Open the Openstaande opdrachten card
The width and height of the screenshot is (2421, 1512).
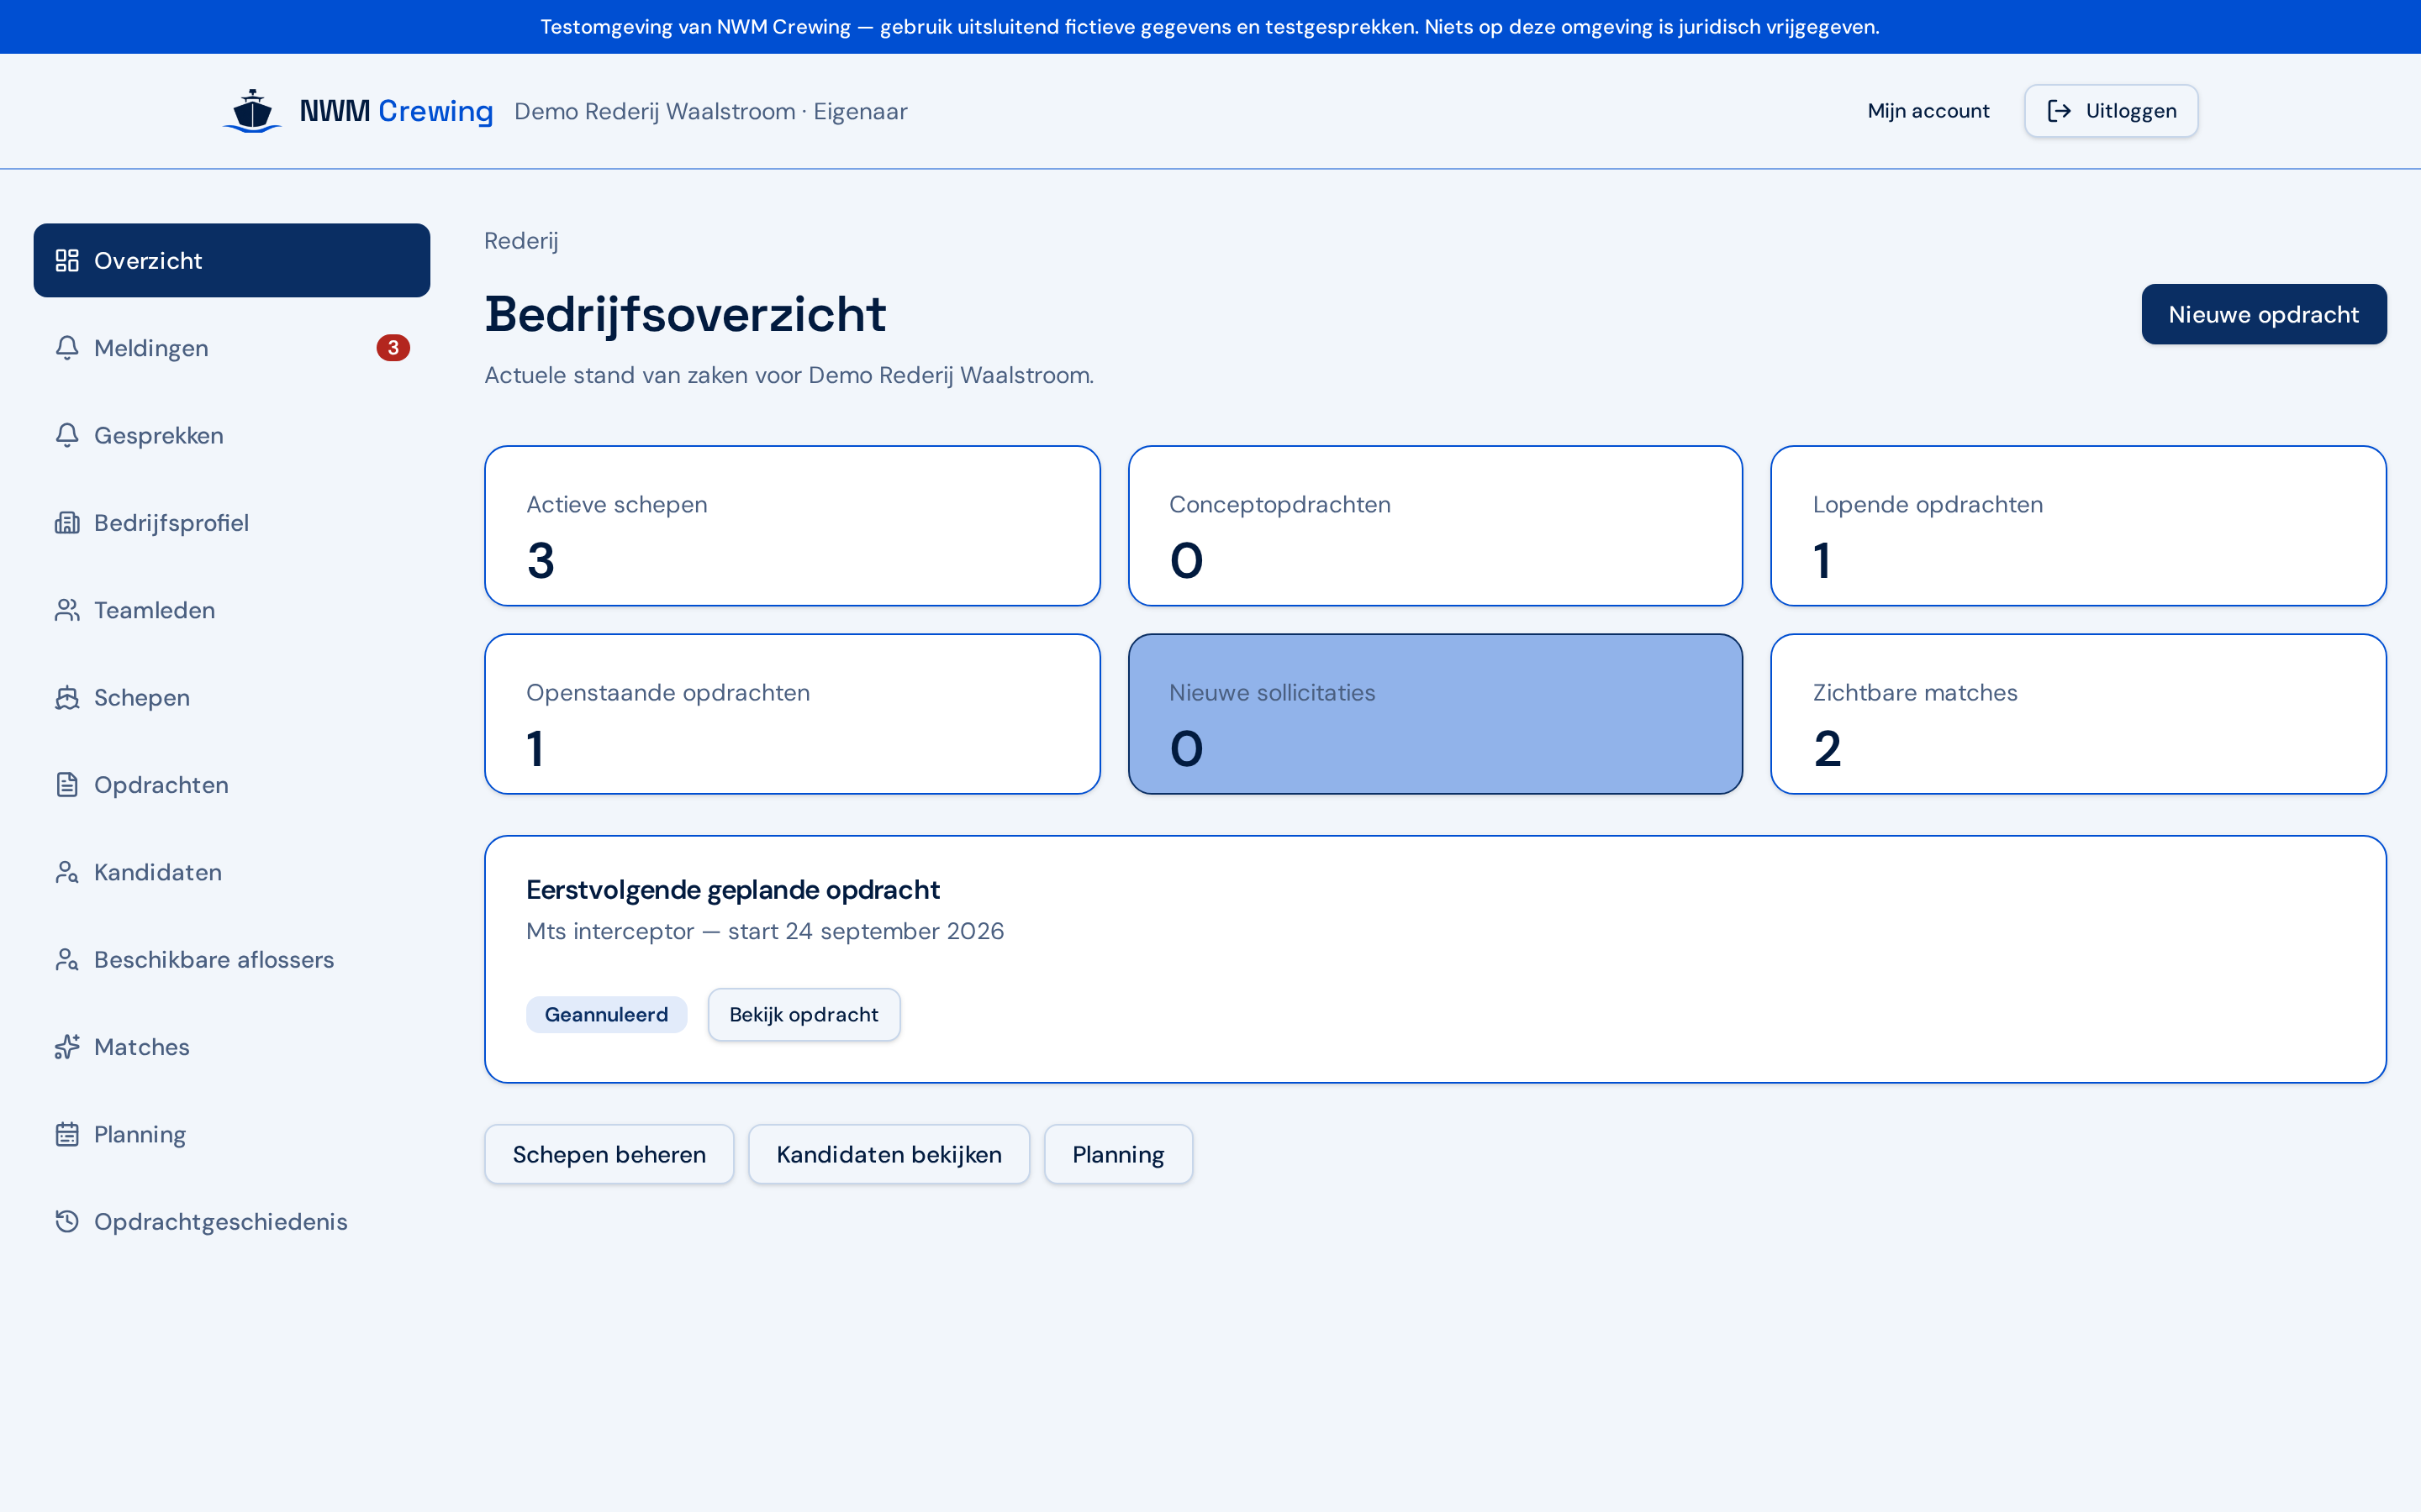pyautogui.click(x=793, y=714)
